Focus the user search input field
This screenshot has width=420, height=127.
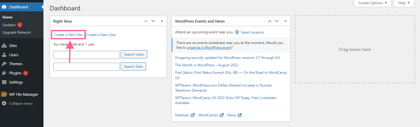(x=86, y=55)
